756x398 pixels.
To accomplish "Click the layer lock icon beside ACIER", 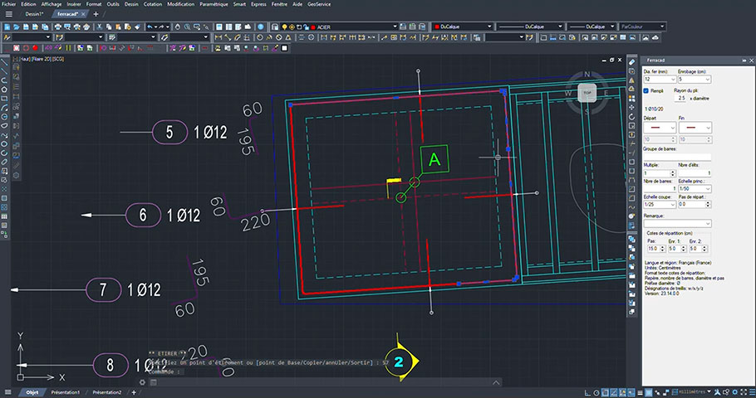I will click(x=306, y=27).
